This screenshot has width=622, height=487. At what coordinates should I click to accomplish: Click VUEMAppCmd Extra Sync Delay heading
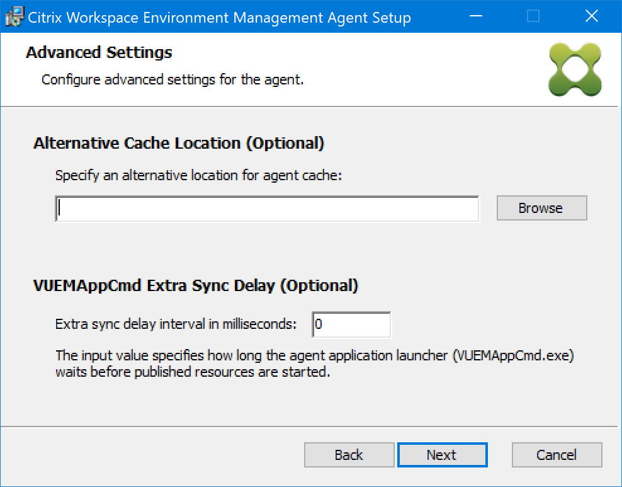pos(195,285)
